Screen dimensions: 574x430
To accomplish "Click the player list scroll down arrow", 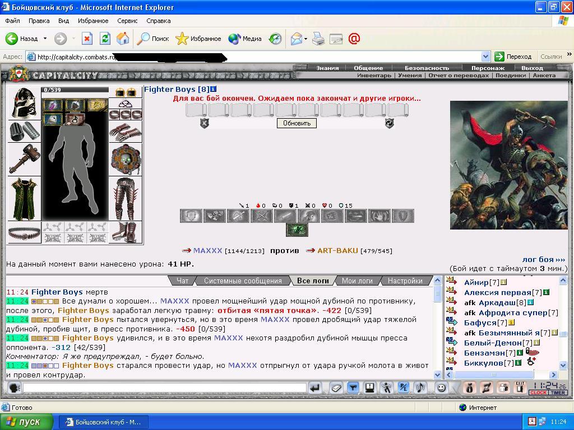I will click(563, 364).
